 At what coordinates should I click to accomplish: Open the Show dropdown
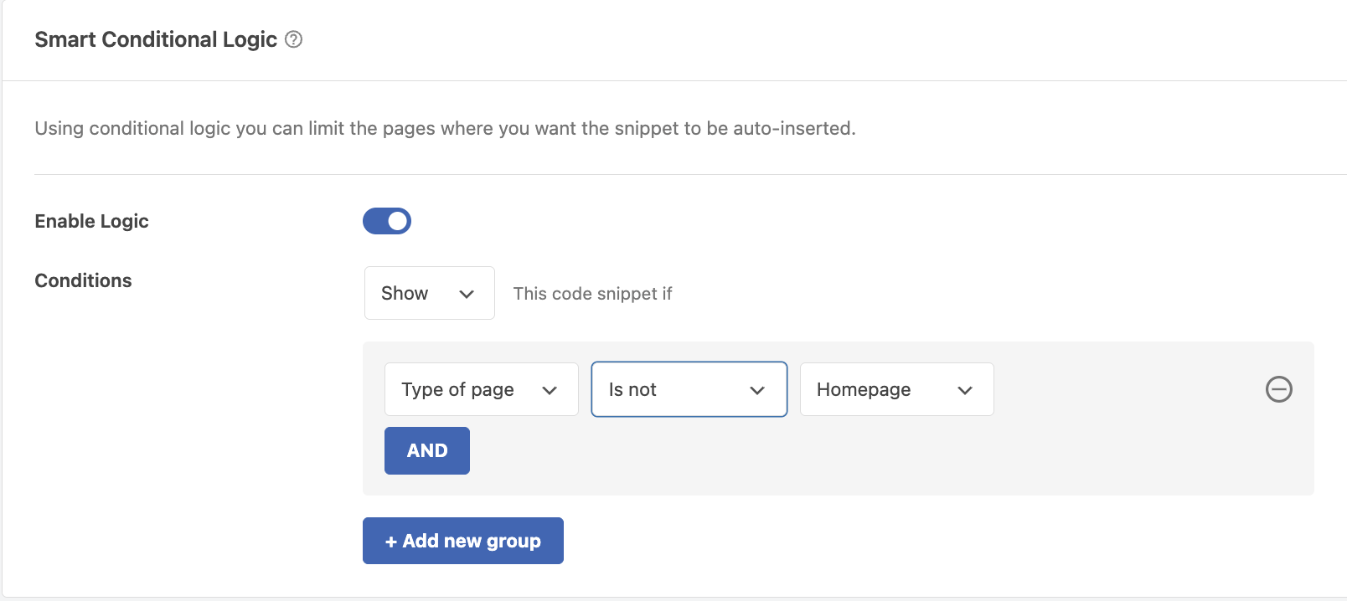click(x=429, y=293)
